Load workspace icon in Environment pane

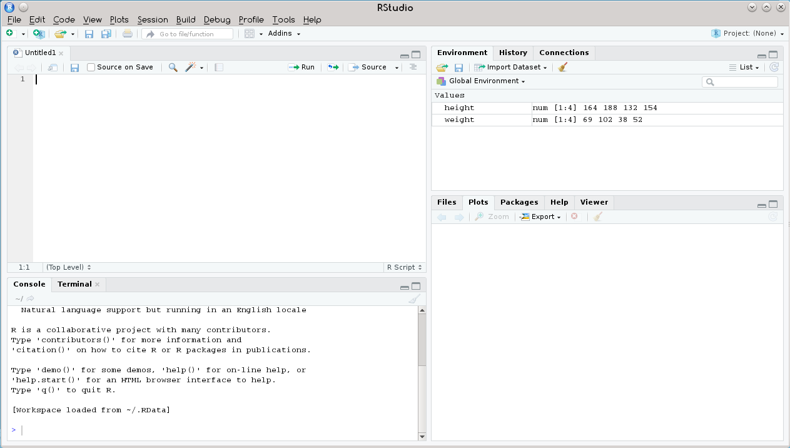pos(442,68)
